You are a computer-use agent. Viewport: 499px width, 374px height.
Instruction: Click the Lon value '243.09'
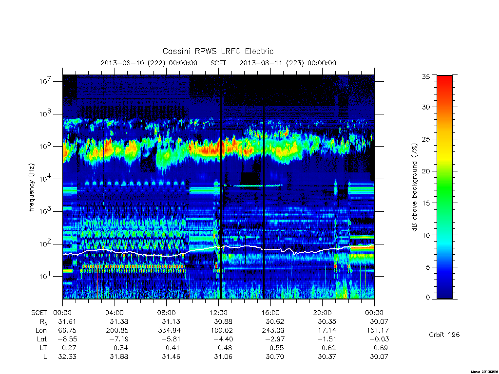point(273,331)
